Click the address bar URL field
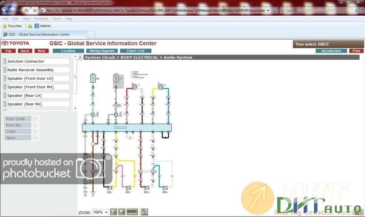Image resolution: width=365 pixels, height=217 pixels. click(155, 10)
